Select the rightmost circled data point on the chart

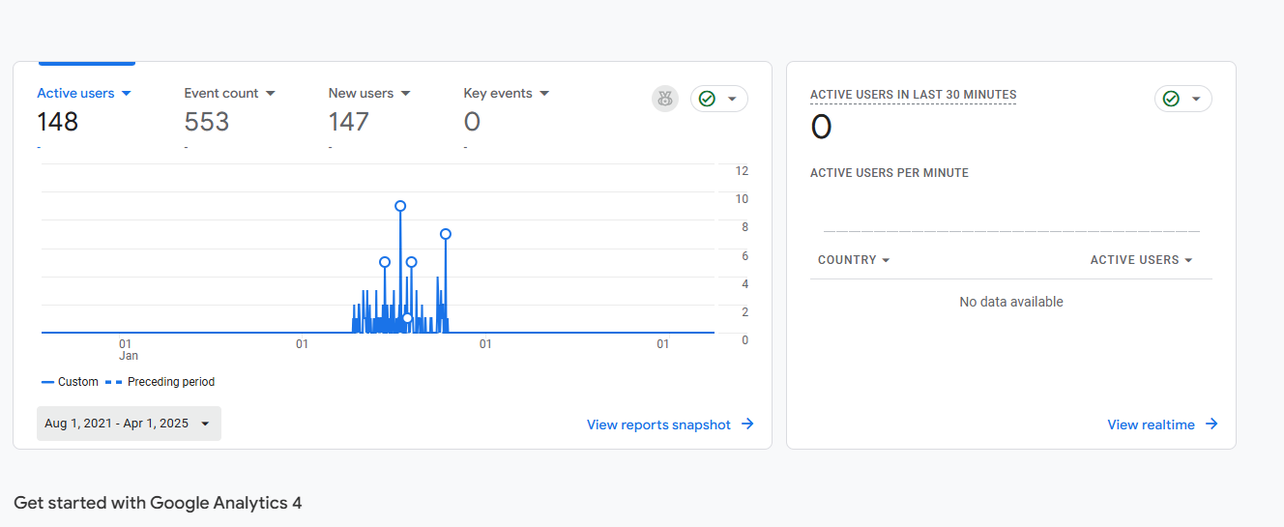(x=446, y=234)
